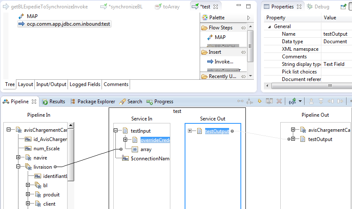Collapse avisChargementCar in Pipeline In
Viewport: 352px width, 209px height.
tap(8, 130)
